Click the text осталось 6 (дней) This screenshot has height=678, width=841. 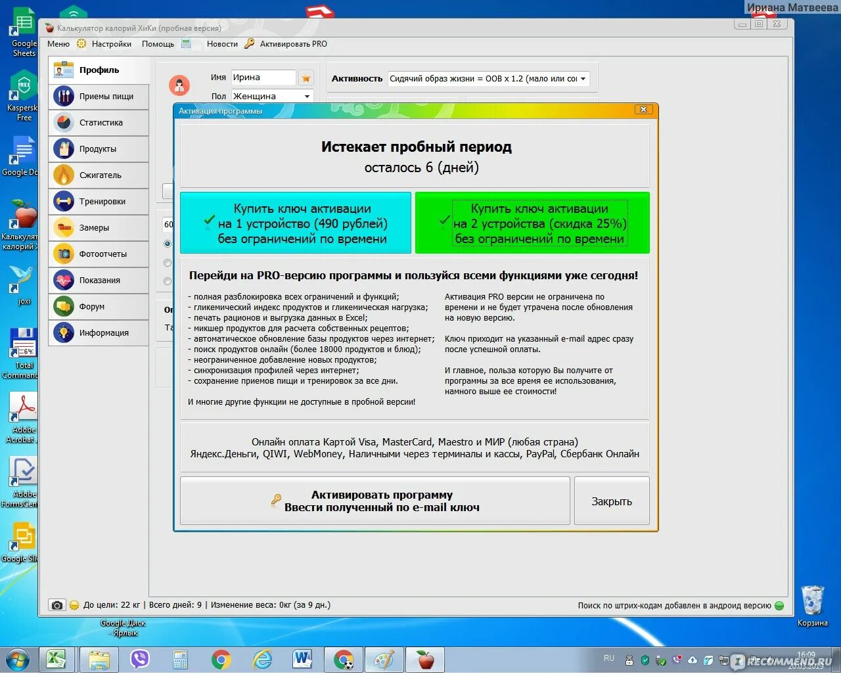[422, 168]
